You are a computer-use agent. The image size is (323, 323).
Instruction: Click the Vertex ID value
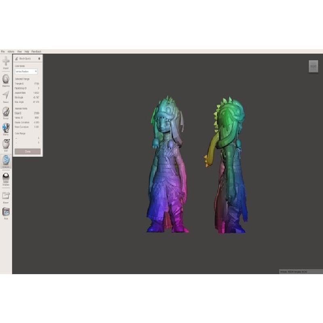pyautogui.click(x=37, y=118)
